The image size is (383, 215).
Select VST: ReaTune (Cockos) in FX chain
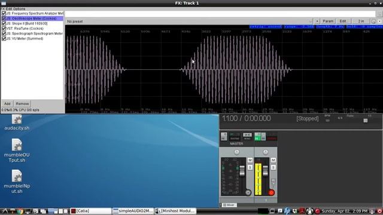[25, 29]
